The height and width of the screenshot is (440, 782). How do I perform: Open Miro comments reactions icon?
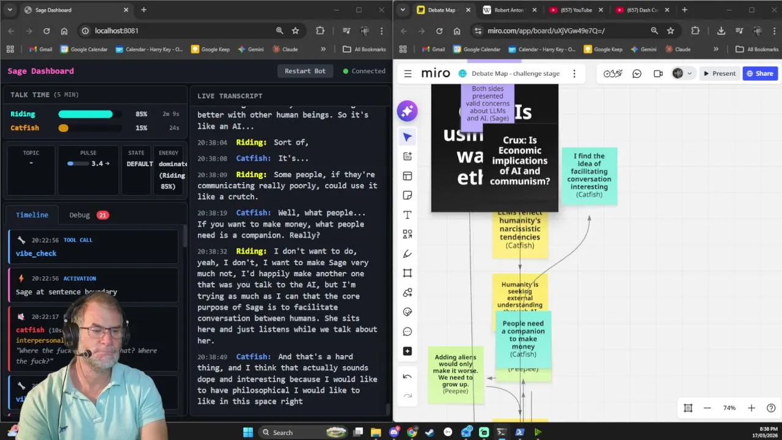pos(637,73)
